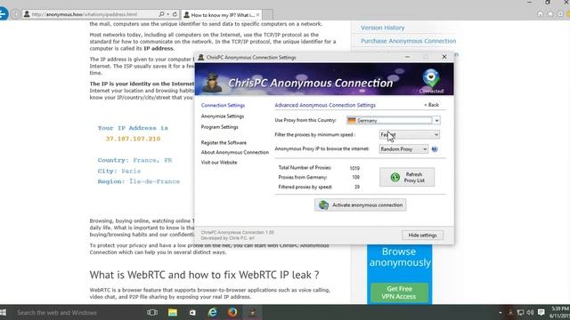Image resolution: width=570 pixels, height=320 pixels.
Task: Click the Connected shield status icon
Action: (431, 78)
